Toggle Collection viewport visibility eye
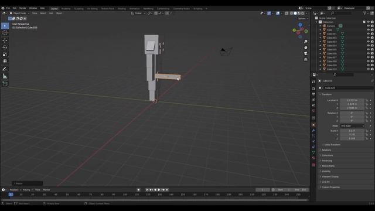 pyautogui.click(x=368, y=22)
